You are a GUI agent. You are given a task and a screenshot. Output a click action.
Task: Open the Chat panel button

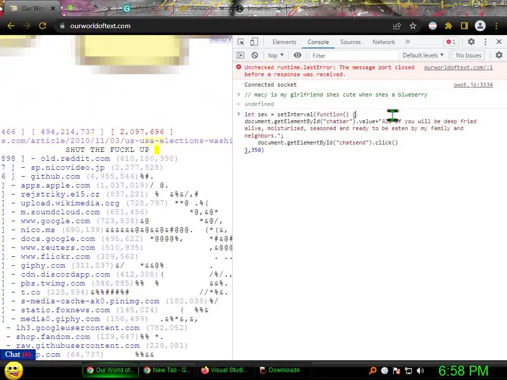[18, 354]
